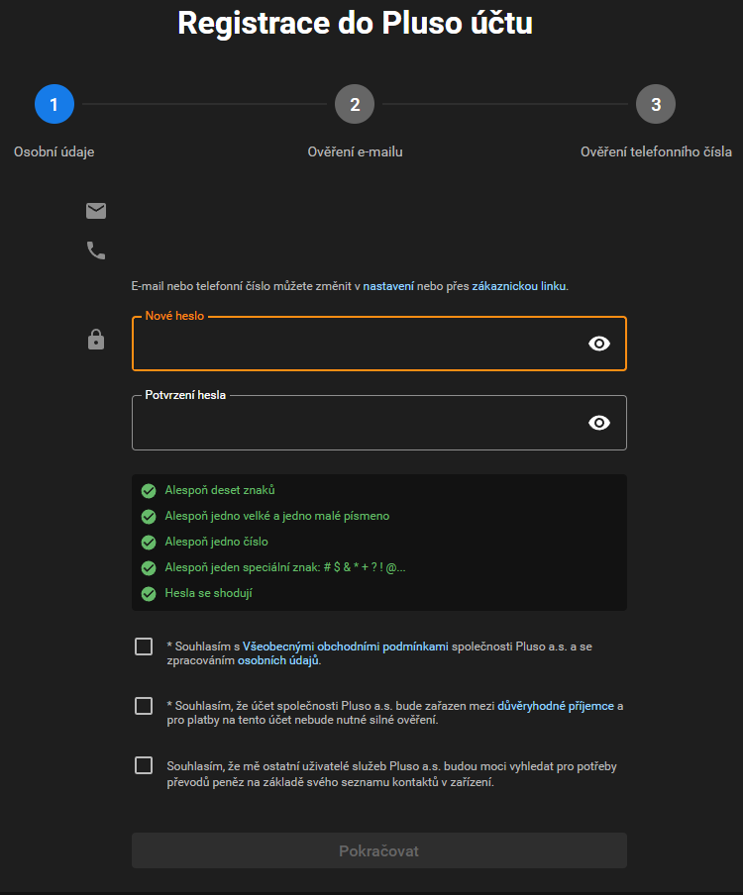This screenshot has height=895, width=743.
Task: Click the Pokračovat button
Action: point(379,850)
